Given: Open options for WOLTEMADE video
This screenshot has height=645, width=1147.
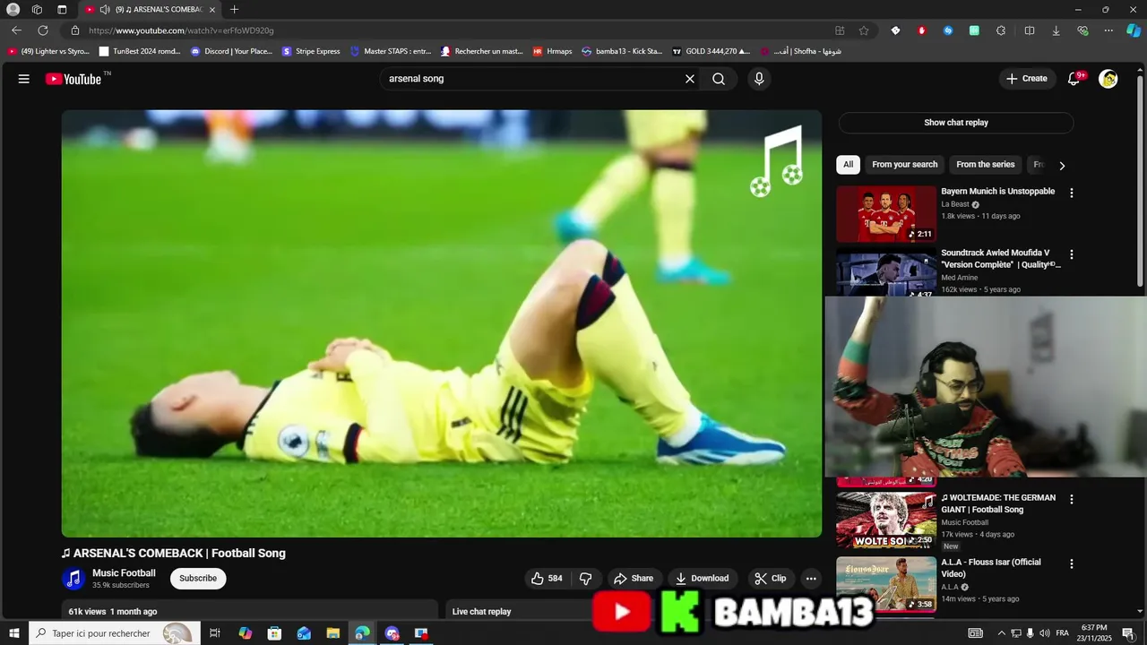Looking at the screenshot, I should click(x=1071, y=499).
